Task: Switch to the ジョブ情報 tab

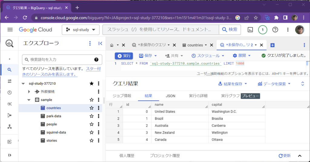Action: coord(122,96)
